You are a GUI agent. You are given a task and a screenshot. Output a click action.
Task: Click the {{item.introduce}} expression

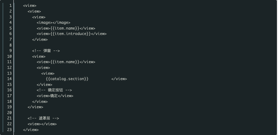pos(70,34)
